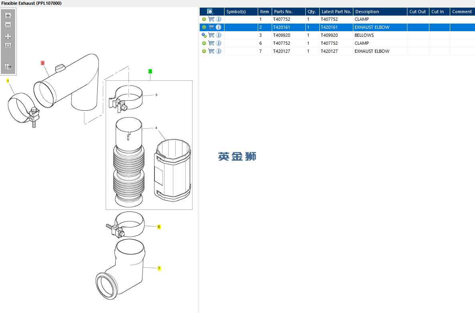Screen dimensions: 475x313
Task: Sort by the Symbol(s) column header
Action: 241,12
